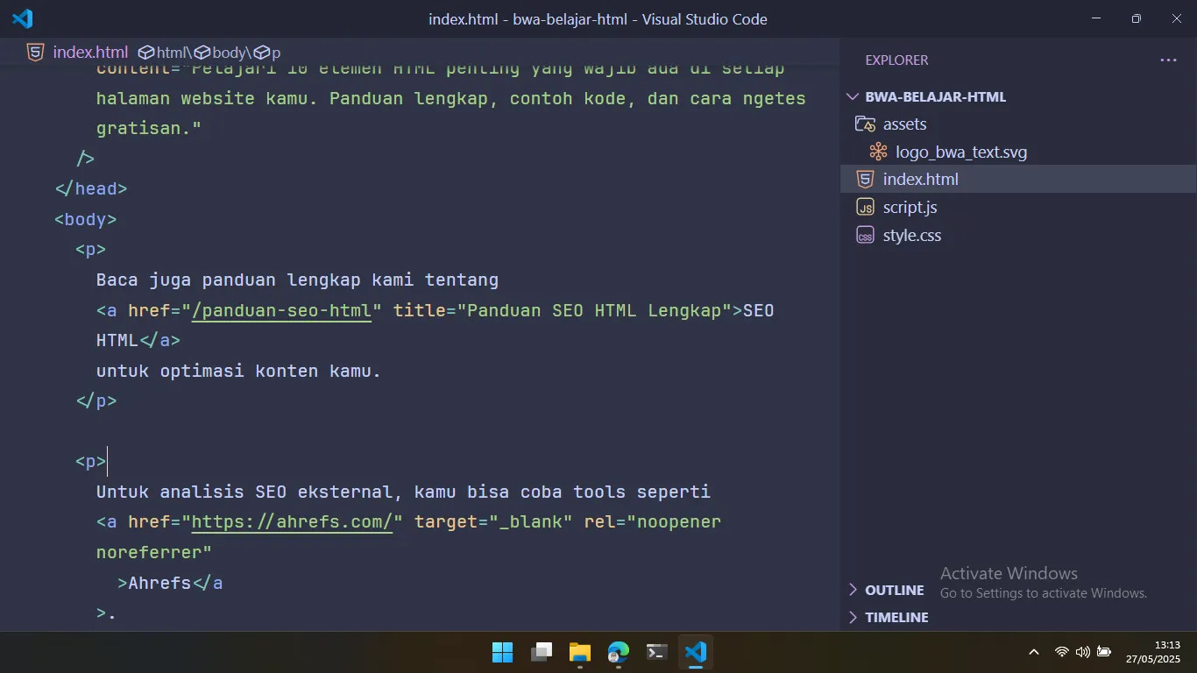
Task: Open Explorer panel more actions menu
Action: 1168,60
